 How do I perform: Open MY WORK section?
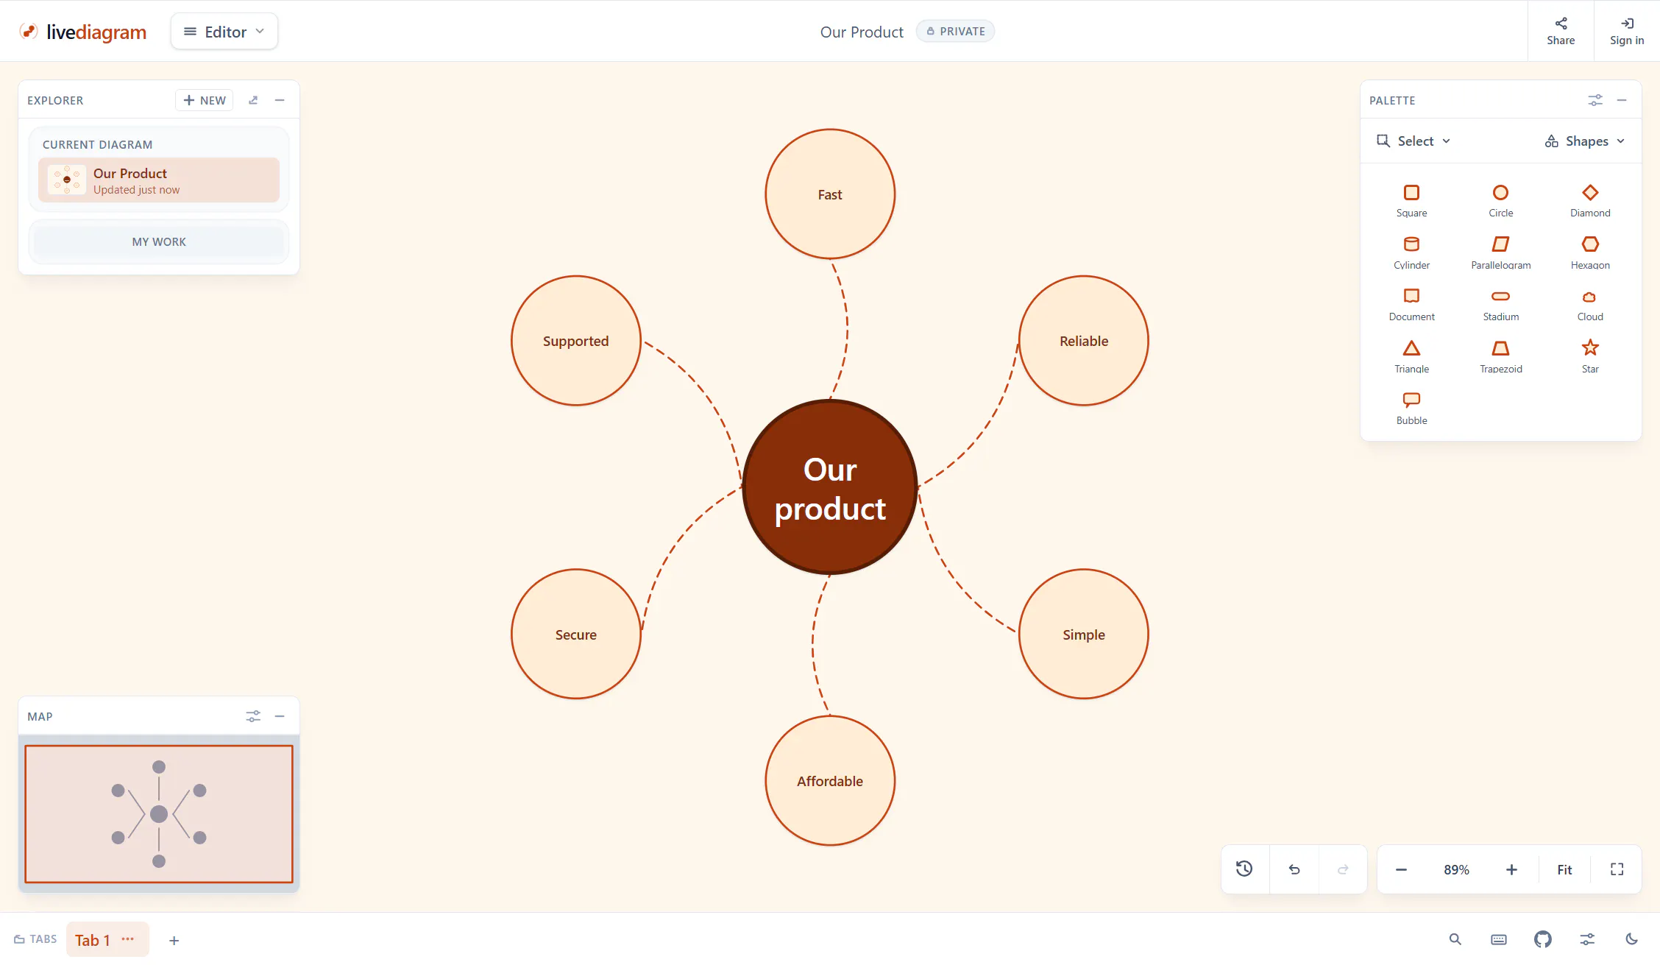(x=159, y=241)
